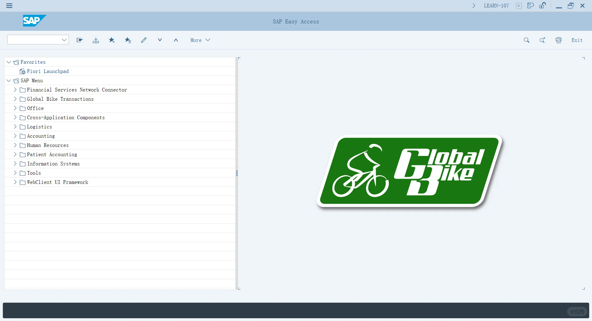Click the padlock icon in title bar

click(x=542, y=5)
